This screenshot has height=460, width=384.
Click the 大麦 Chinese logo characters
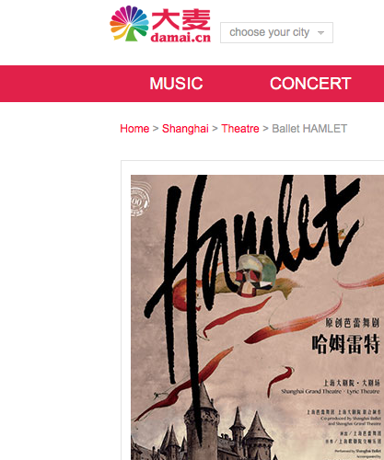point(181,19)
